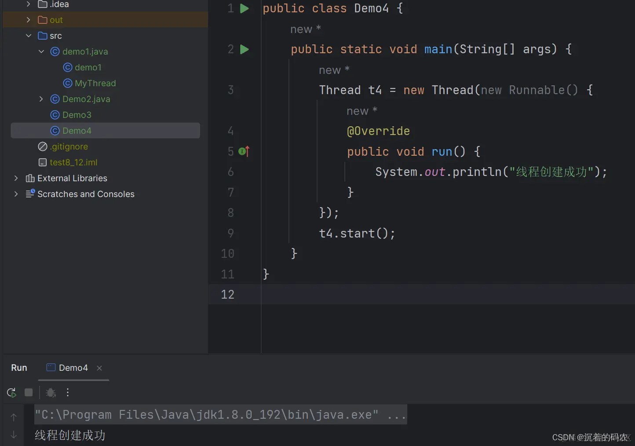Open the .gitignore file
The height and width of the screenshot is (446, 635).
69,146
